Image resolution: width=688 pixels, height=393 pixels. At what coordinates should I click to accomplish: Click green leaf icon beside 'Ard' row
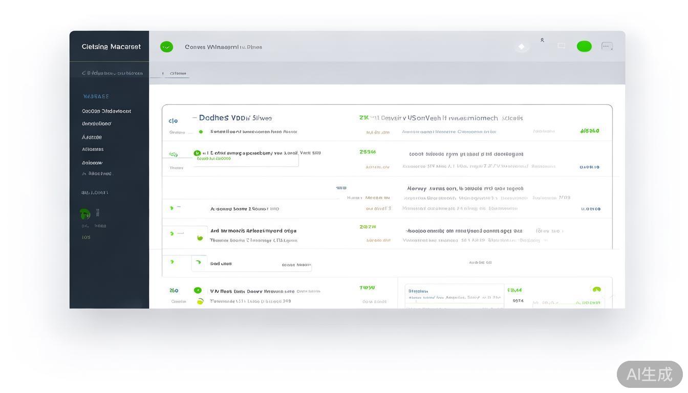tap(200, 237)
